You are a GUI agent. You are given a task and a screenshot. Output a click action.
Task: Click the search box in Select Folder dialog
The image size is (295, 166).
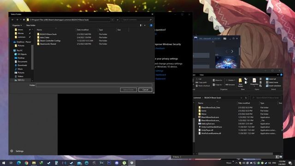(137, 19)
